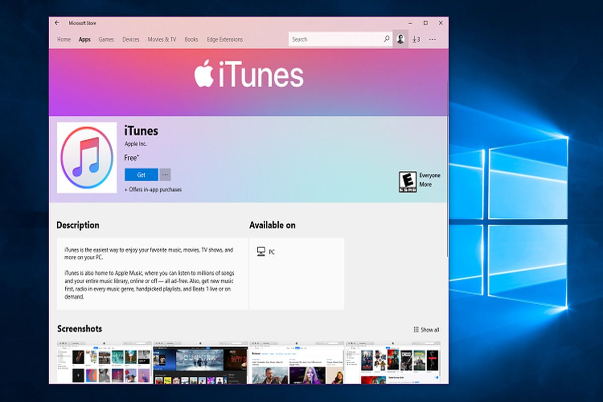Click the PC device icon

pos(261,251)
